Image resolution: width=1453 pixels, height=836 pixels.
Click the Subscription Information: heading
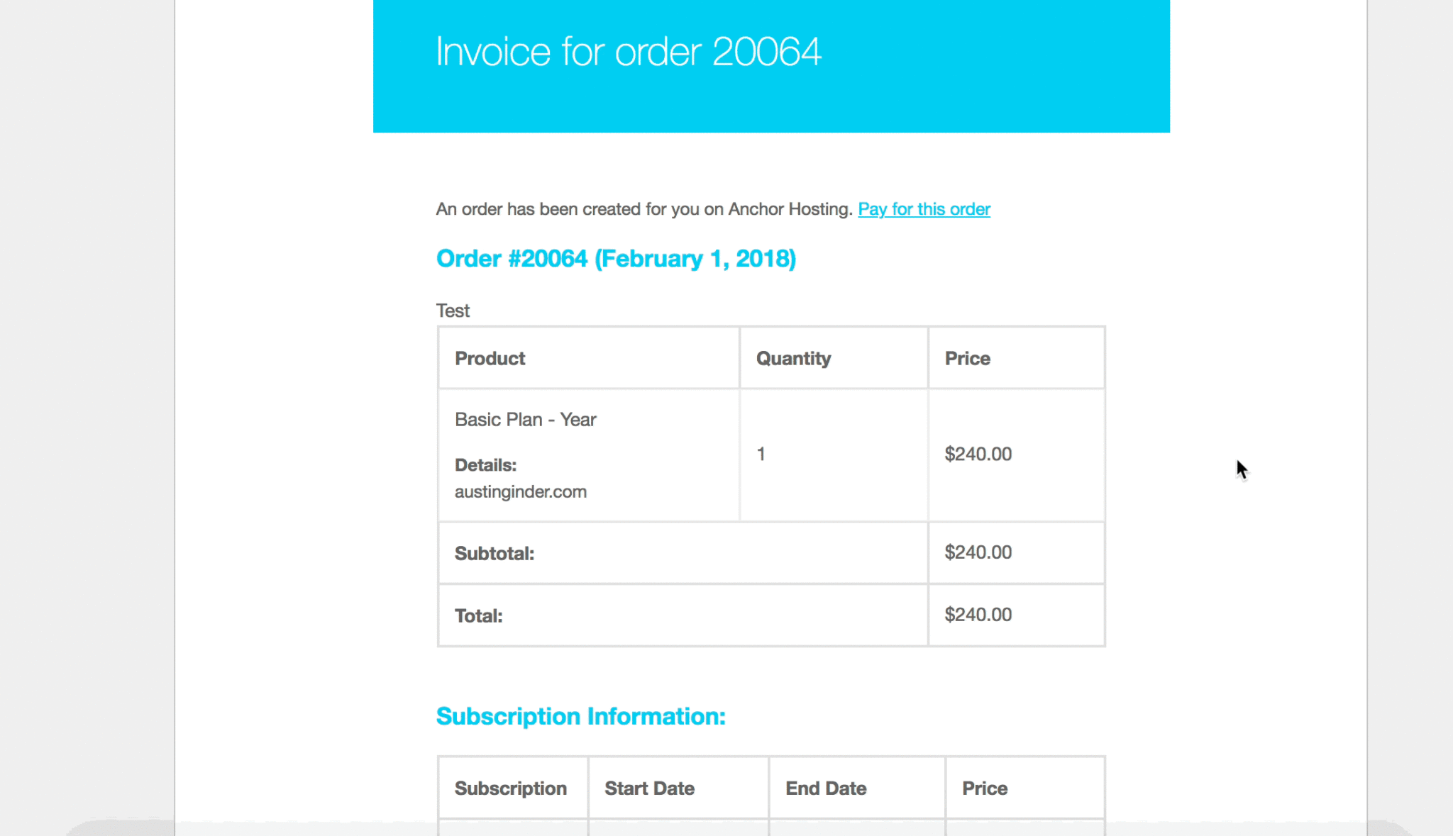click(580, 717)
